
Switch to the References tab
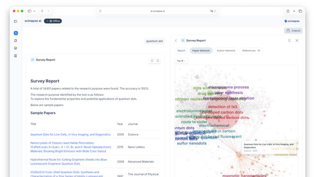[x=251, y=51]
